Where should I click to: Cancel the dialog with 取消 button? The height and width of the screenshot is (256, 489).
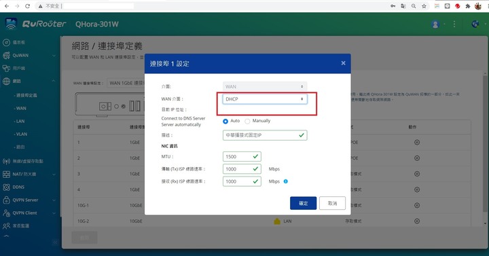click(332, 203)
